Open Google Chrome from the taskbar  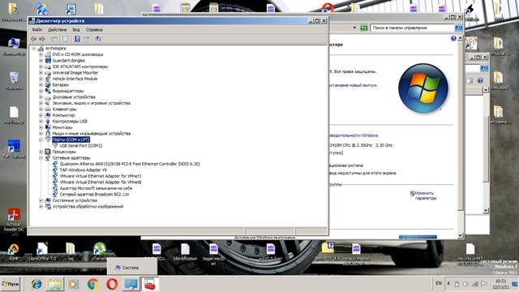(x=93, y=284)
